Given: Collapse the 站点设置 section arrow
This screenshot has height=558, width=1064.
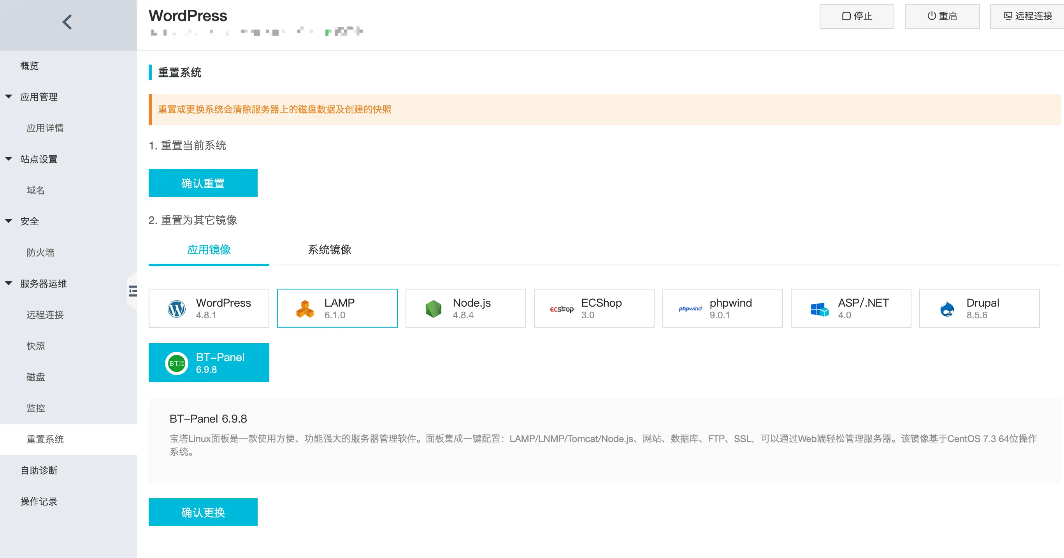Looking at the screenshot, I should coord(9,159).
